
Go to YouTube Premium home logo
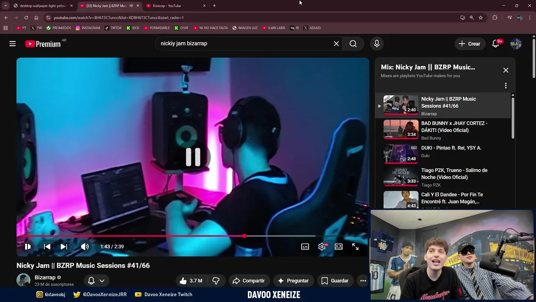(x=43, y=44)
